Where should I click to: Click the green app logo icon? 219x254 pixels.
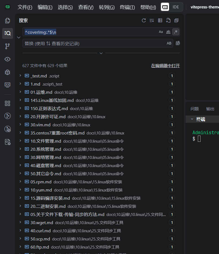7,7
